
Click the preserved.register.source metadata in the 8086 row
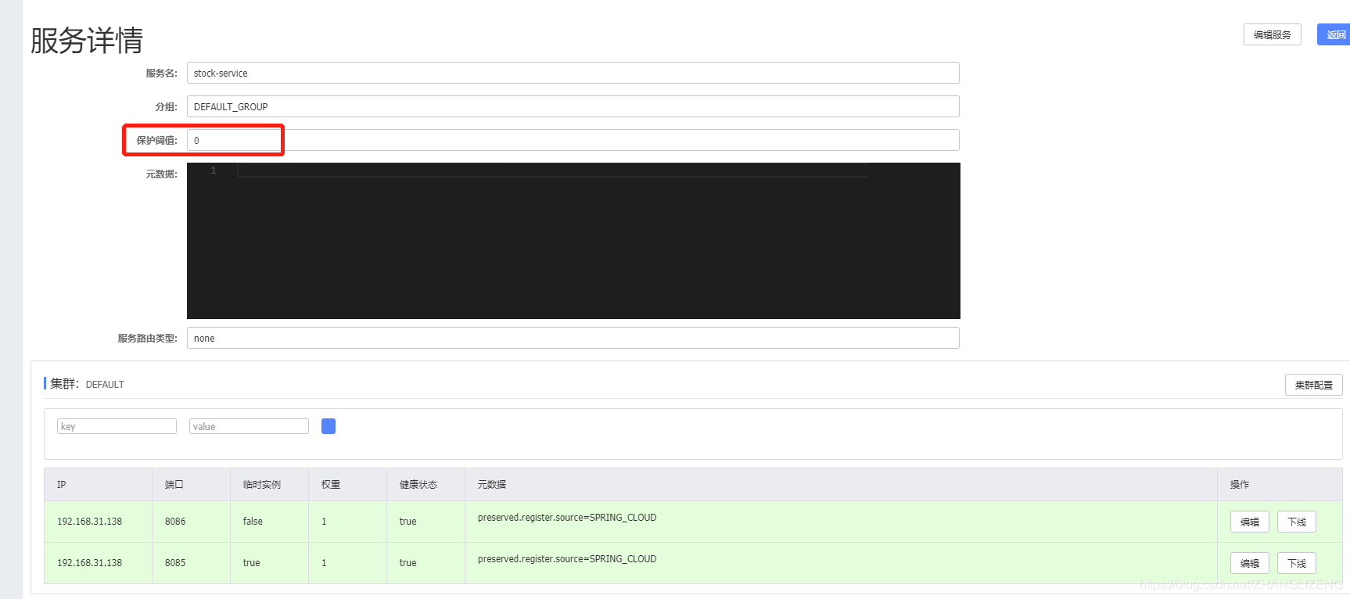567,518
